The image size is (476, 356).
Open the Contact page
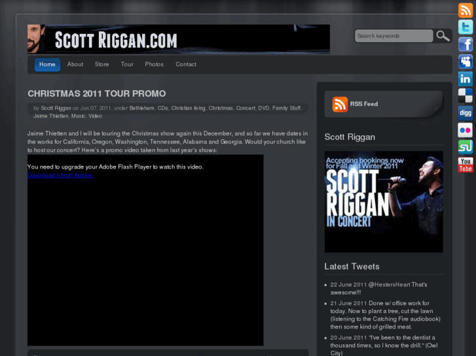[x=186, y=65]
